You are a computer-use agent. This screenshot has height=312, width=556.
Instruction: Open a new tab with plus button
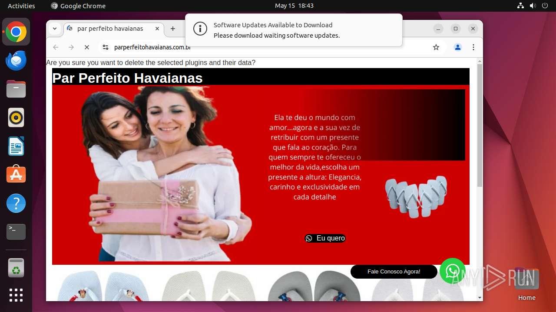coord(173,29)
